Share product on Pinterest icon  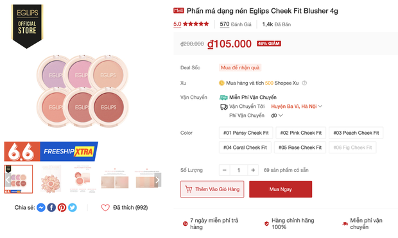[x=62, y=208]
